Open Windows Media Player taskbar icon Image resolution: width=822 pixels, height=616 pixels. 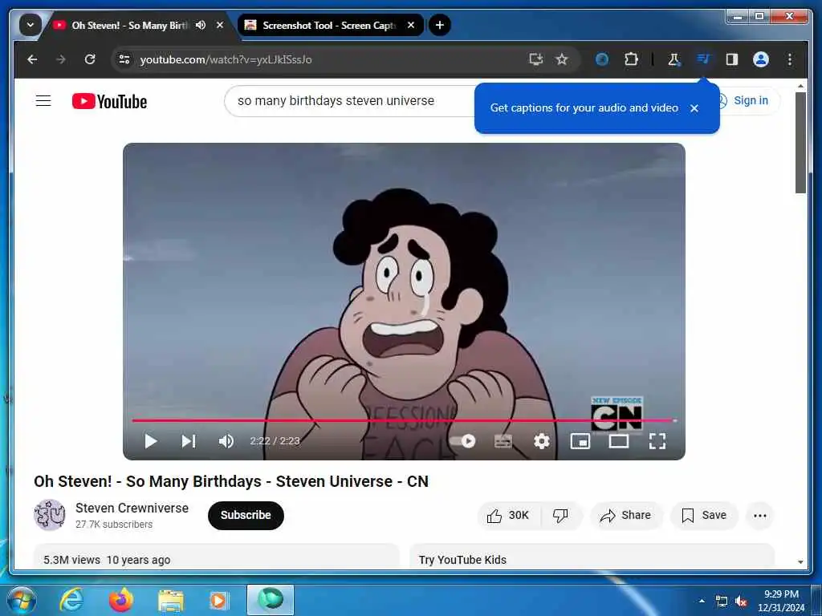coord(218,600)
